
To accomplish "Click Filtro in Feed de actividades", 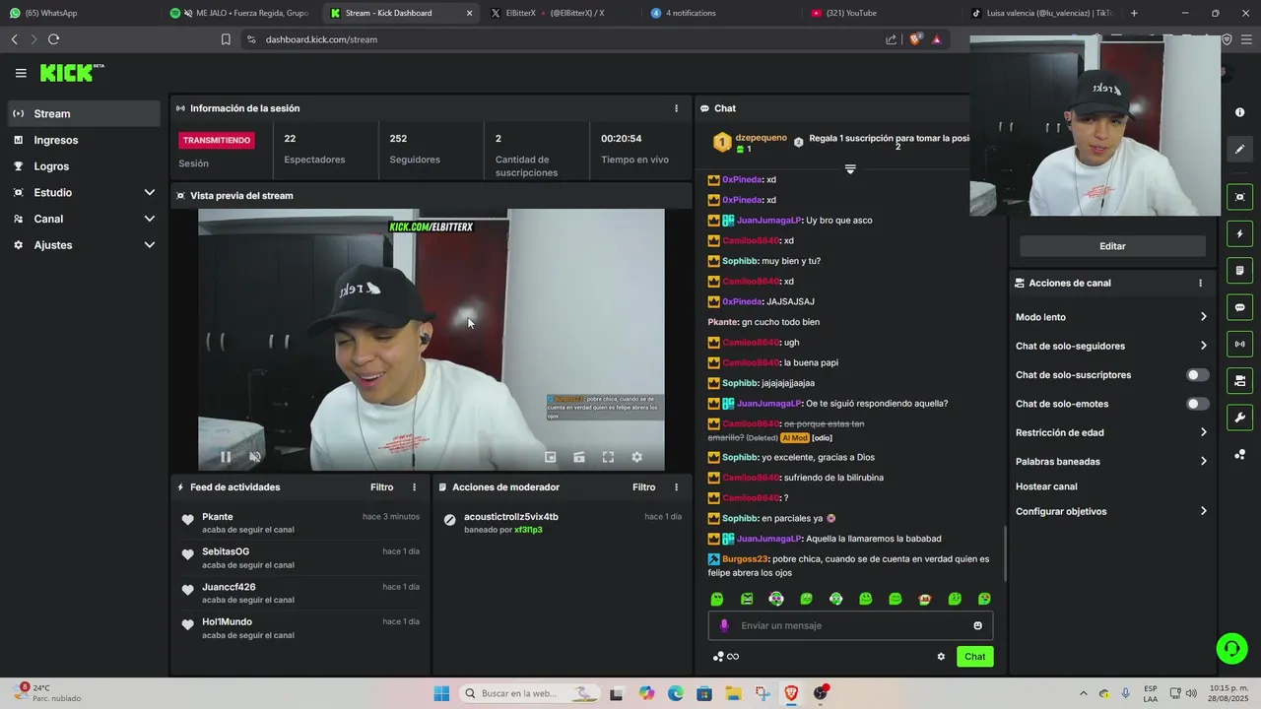I will (381, 487).
